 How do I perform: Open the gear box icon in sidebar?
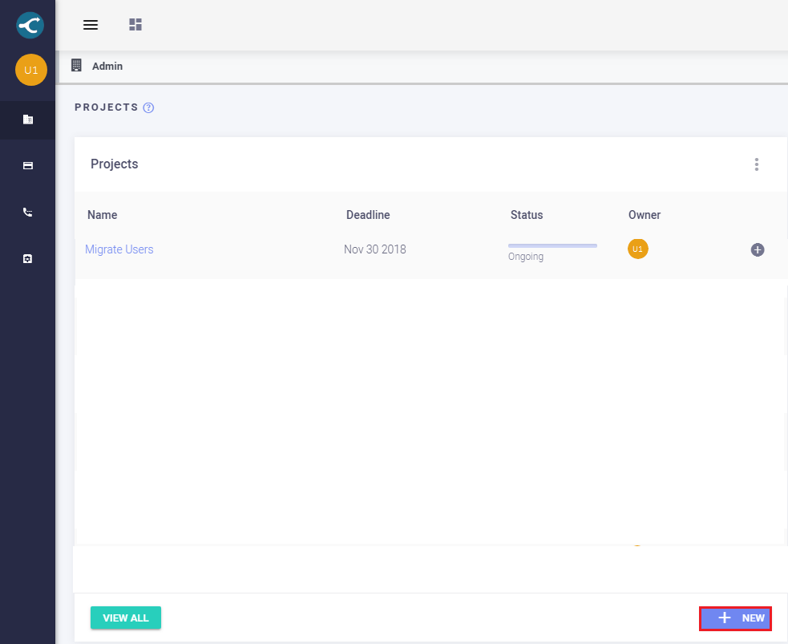pyautogui.click(x=27, y=259)
